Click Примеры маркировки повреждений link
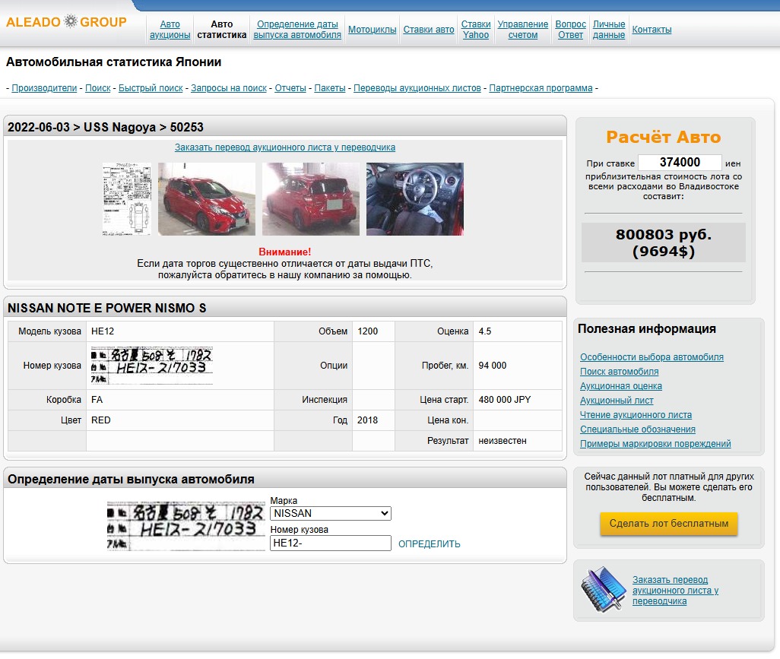Screen dimensions: 780x659 [655, 444]
